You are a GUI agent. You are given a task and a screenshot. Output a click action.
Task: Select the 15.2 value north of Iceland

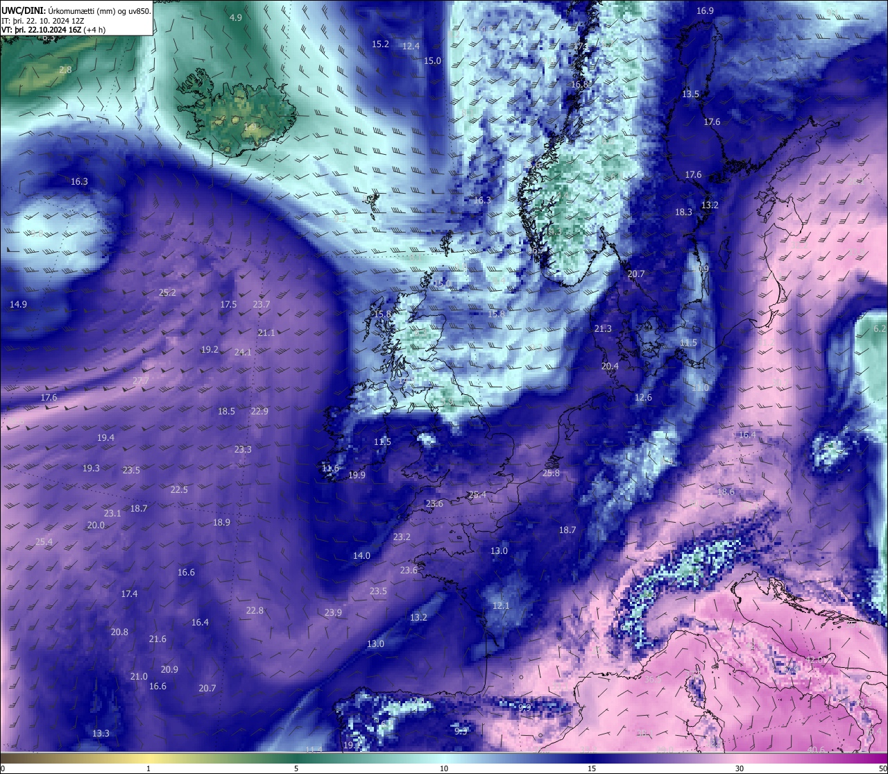click(380, 44)
